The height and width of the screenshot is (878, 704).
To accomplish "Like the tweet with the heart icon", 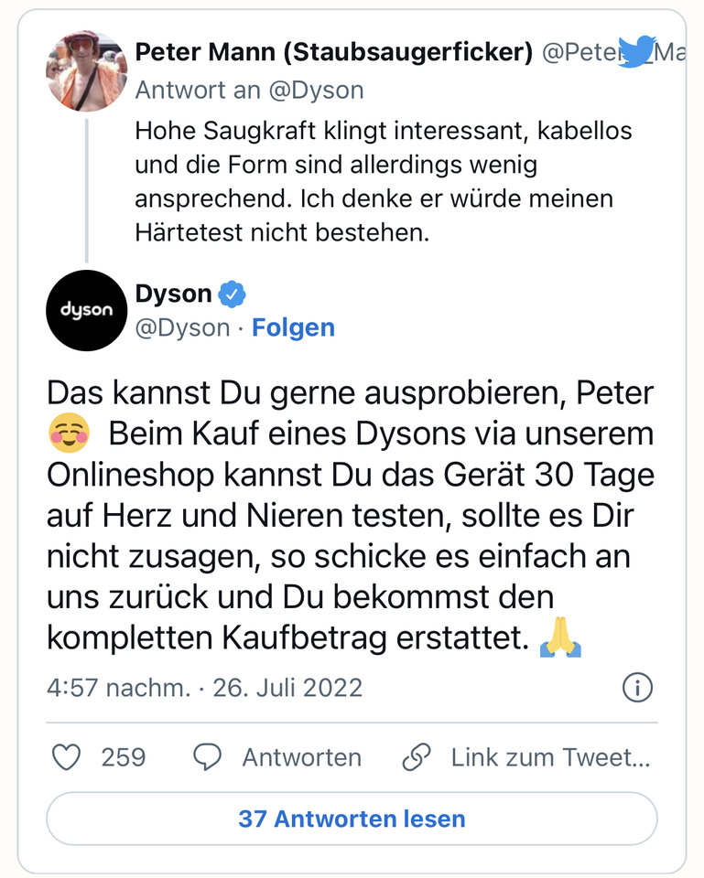I will coord(66,757).
